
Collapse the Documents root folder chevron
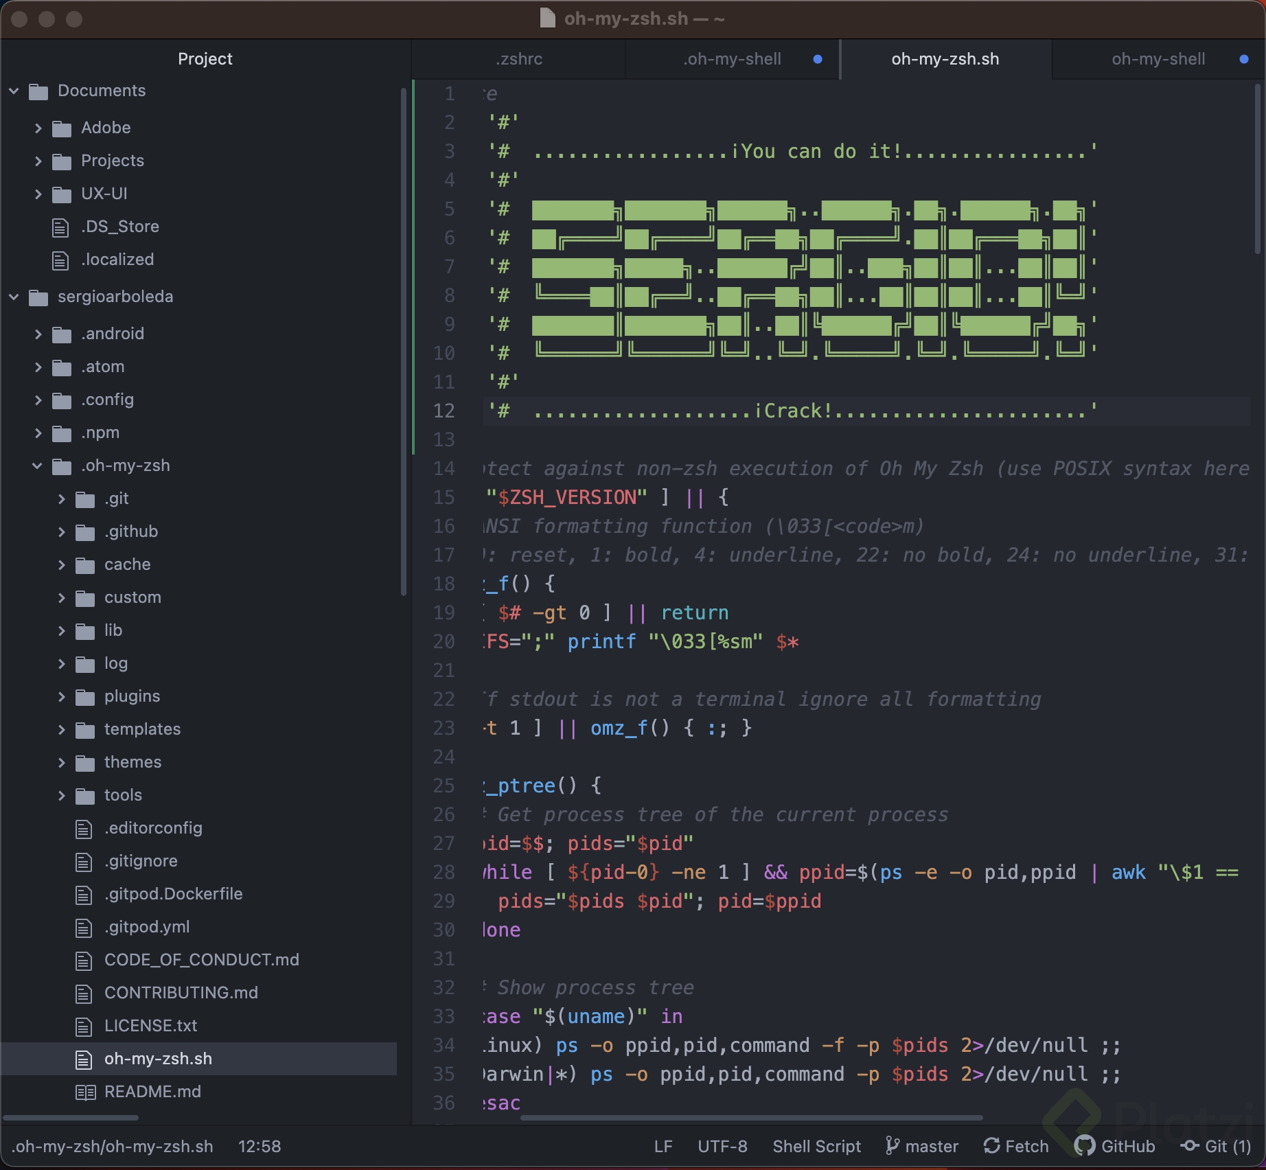tap(14, 91)
